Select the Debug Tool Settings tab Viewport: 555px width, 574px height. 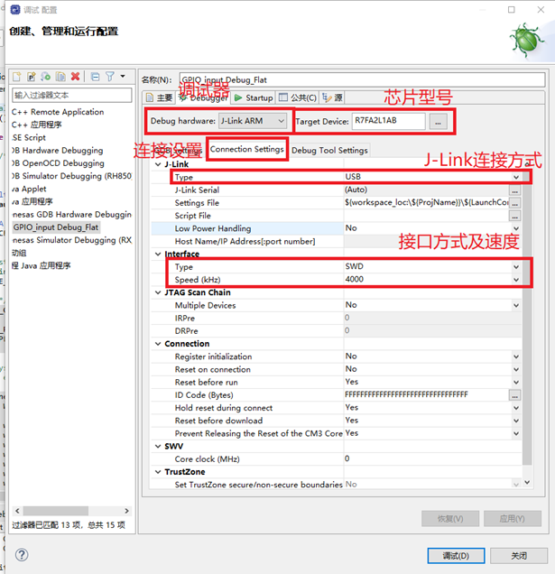click(329, 151)
